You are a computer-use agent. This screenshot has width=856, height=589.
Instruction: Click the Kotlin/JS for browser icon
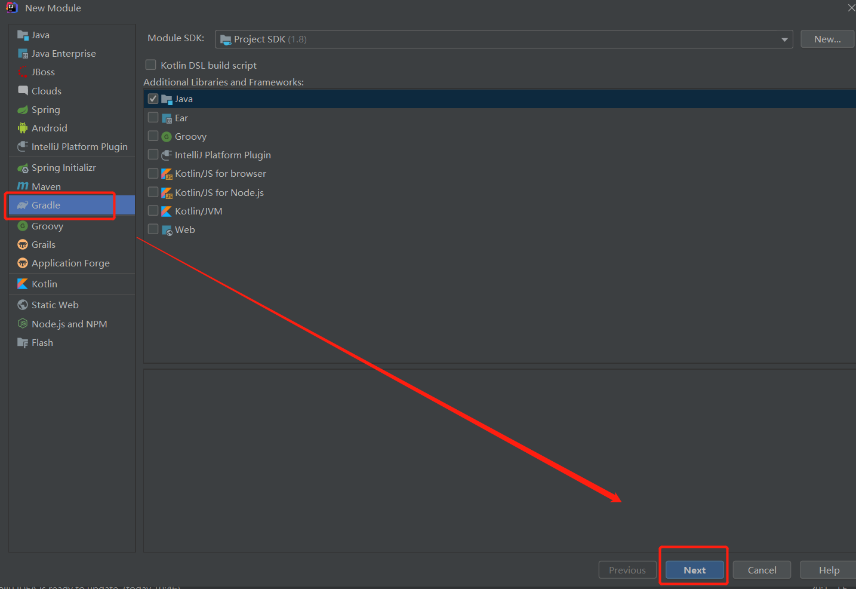(167, 174)
